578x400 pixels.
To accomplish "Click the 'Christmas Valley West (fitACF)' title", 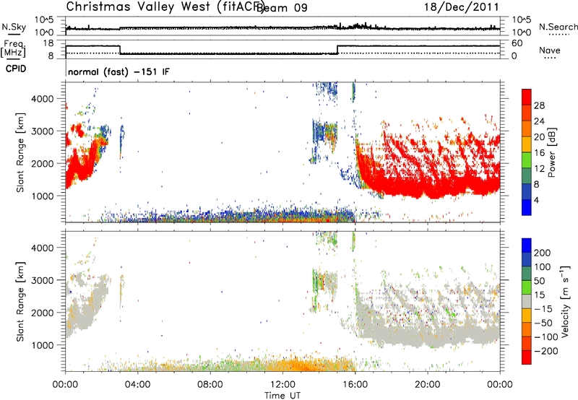I will (165, 7).
